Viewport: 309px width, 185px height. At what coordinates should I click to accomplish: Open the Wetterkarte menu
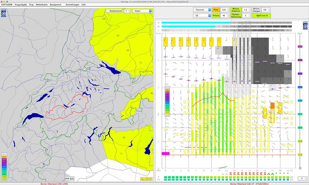pos(42,5)
